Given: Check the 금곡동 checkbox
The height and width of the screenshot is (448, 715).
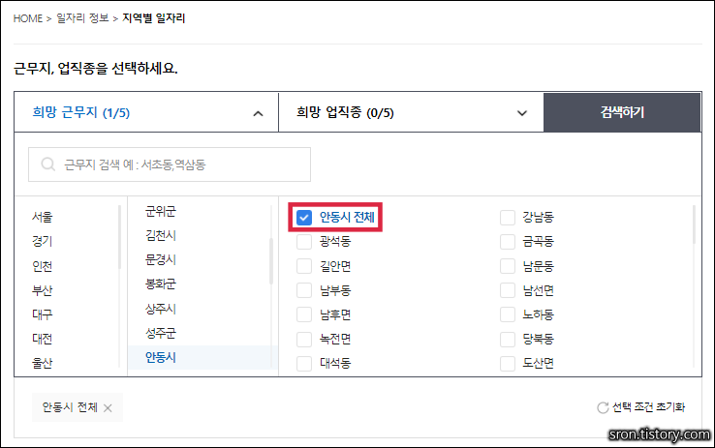Looking at the screenshot, I should coord(508,242).
